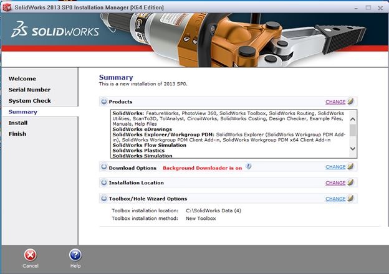Click the 'New Toolbox' method value

[x=201, y=218]
